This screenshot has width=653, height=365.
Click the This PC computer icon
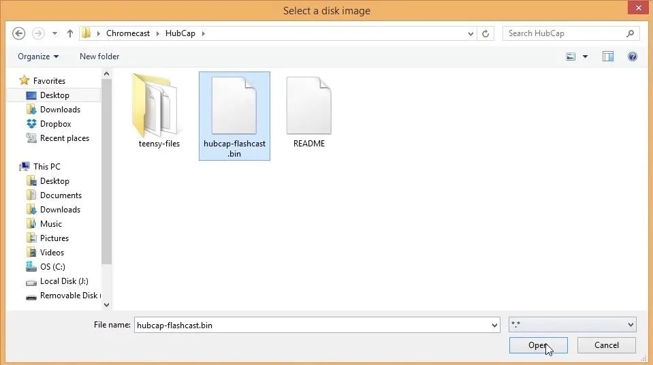click(25, 166)
